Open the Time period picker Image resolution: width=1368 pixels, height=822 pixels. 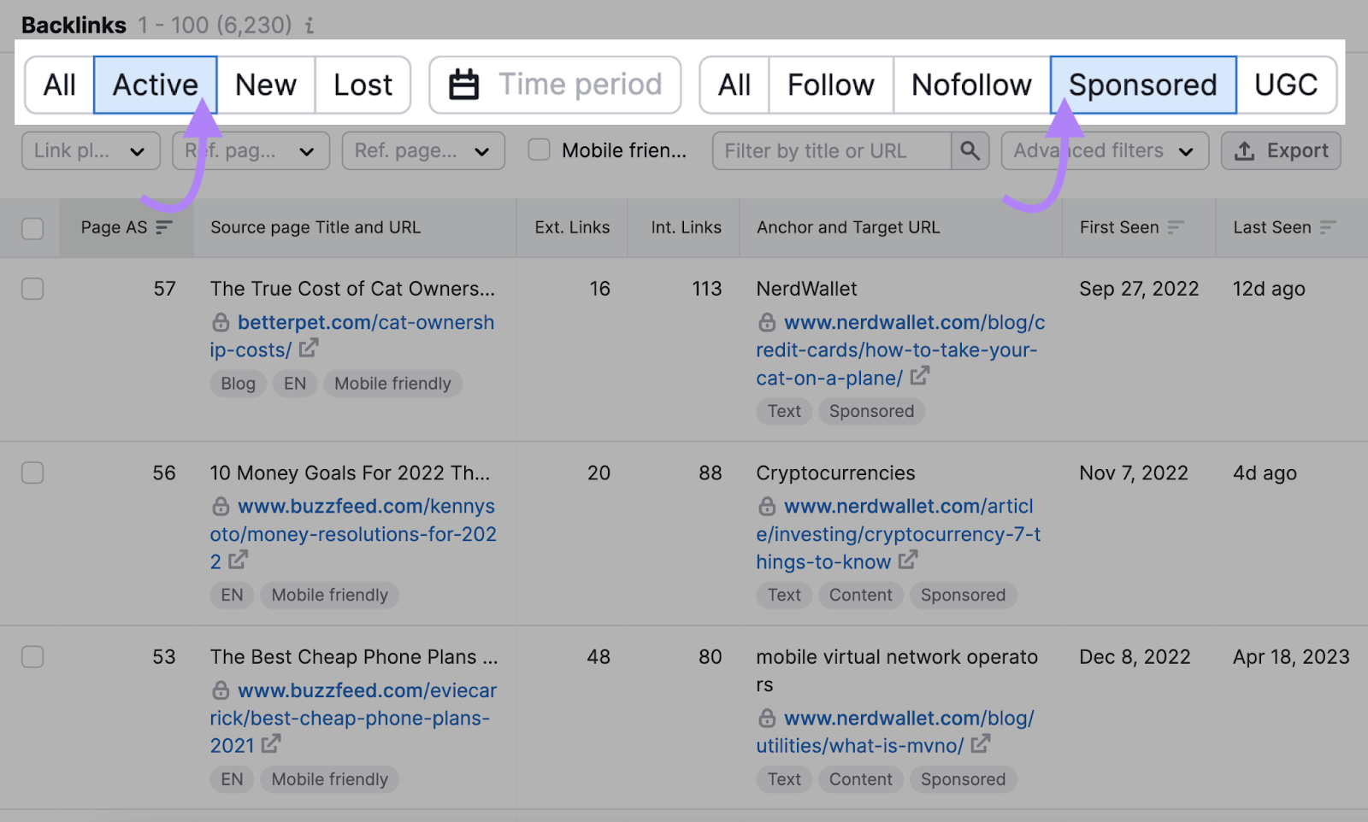coord(555,85)
